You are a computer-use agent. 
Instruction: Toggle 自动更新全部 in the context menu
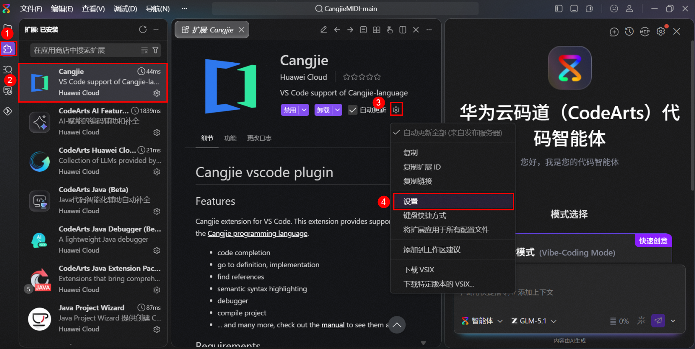pos(453,133)
